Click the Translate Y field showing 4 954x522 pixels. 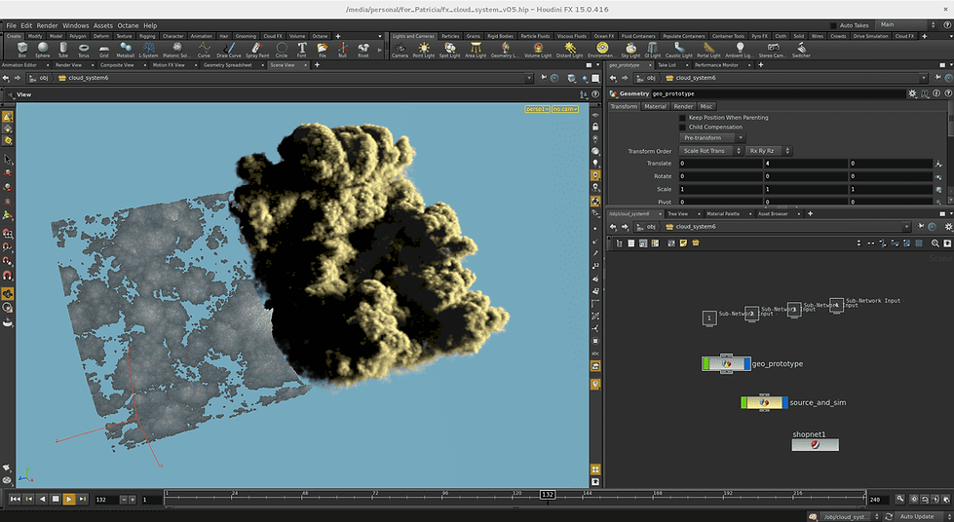point(806,164)
